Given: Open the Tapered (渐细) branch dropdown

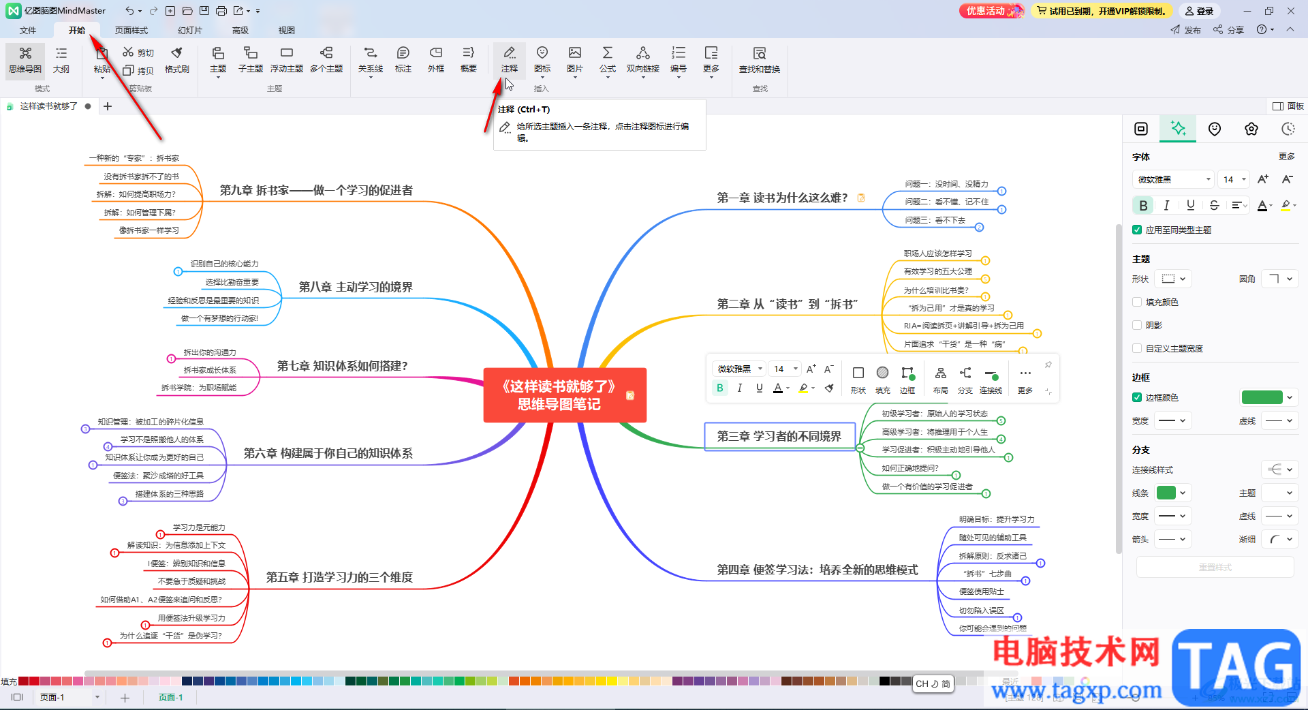Looking at the screenshot, I should (x=1280, y=539).
